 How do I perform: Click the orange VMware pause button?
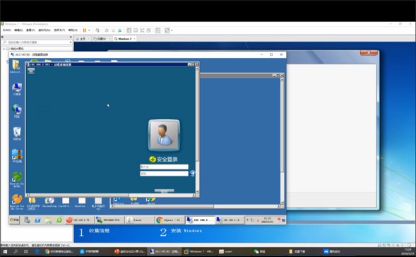pyautogui.click(x=85, y=30)
